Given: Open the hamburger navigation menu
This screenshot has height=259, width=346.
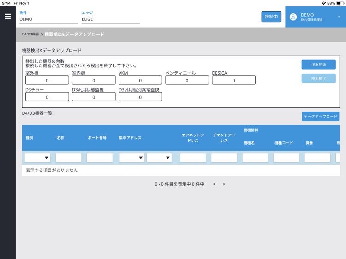Looking at the screenshot, I should 8,17.
